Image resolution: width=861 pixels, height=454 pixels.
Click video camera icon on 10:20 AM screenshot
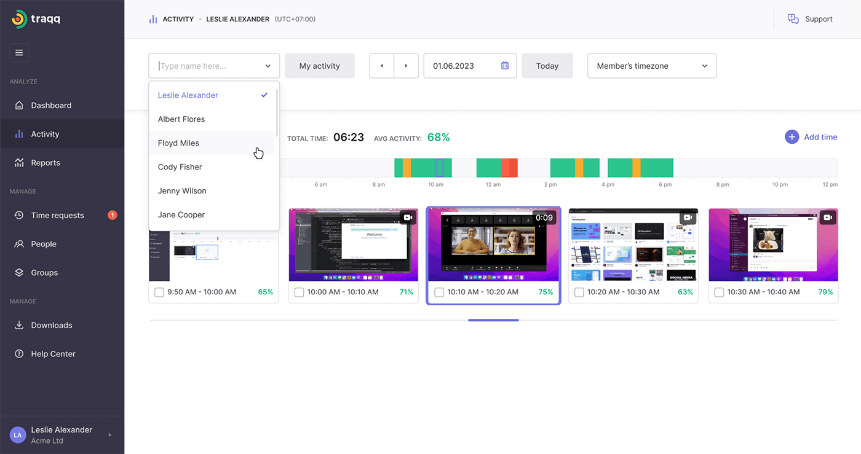[688, 217]
